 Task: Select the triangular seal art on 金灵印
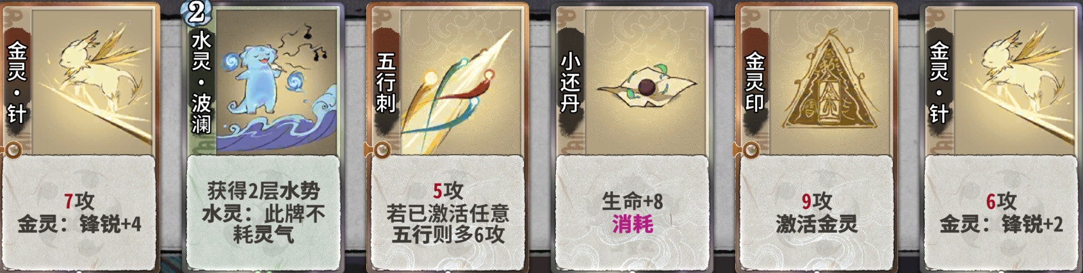(x=829, y=82)
